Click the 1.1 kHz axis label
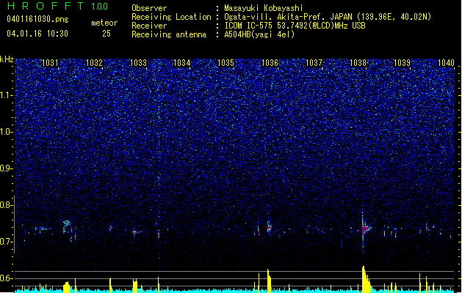 click(7, 95)
